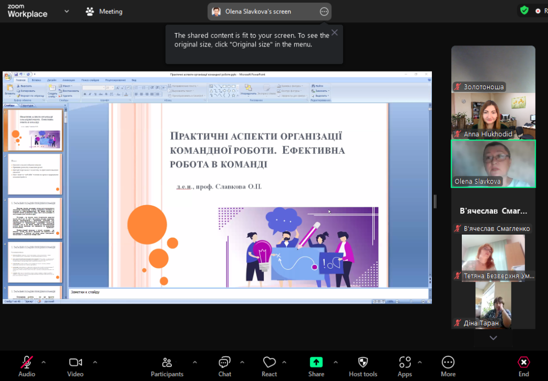Viewport: 548px width, 381px height.
Task: Open screen share options ellipsis menu
Action: click(x=324, y=11)
